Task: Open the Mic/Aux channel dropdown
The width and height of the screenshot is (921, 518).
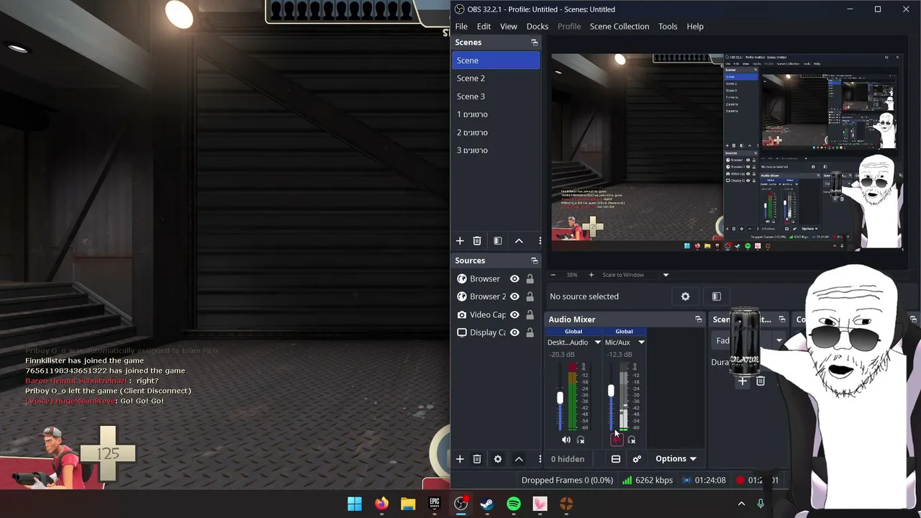Action: point(641,342)
